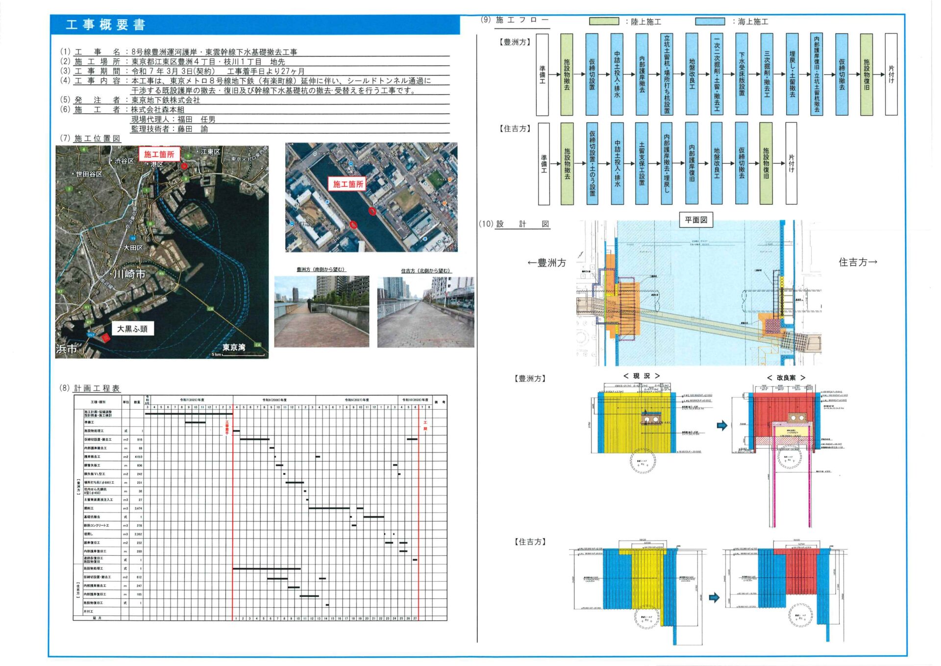The width and height of the screenshot is (941, 666).
Task: Click the (10) 設計図 section heading
Action: click(515, 224)
